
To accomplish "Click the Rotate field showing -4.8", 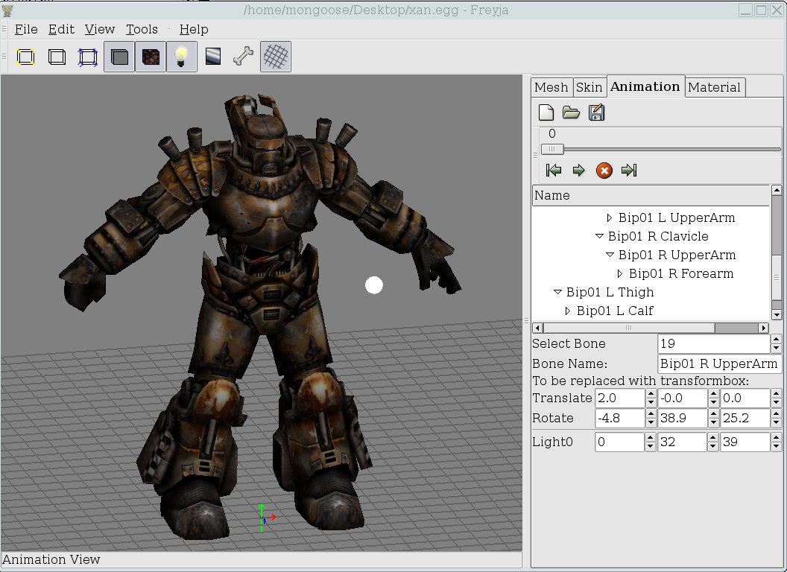I will 620,419.
